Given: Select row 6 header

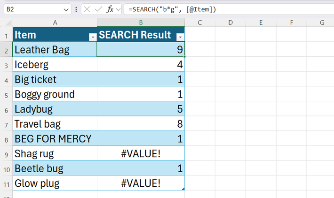Looking at the screenshot, I should pos(7,109).
